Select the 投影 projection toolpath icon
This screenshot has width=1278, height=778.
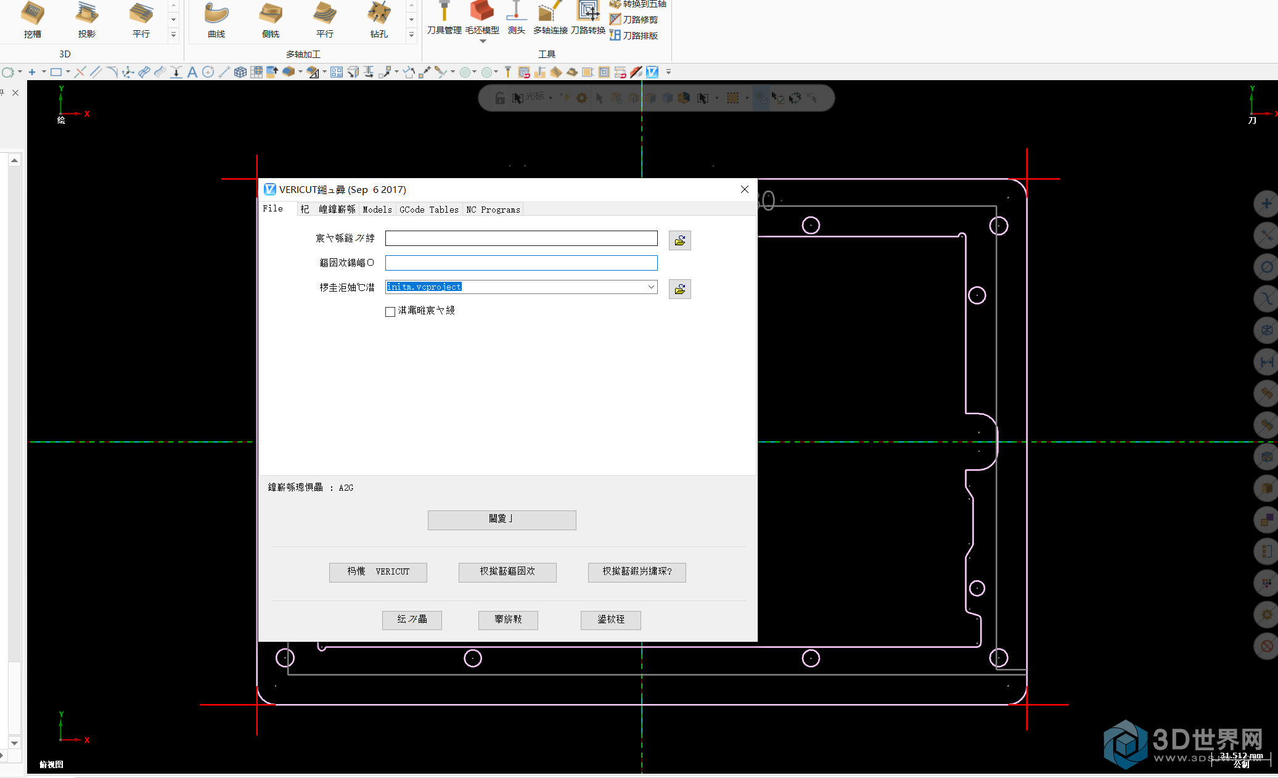click(x=87, y=20)
